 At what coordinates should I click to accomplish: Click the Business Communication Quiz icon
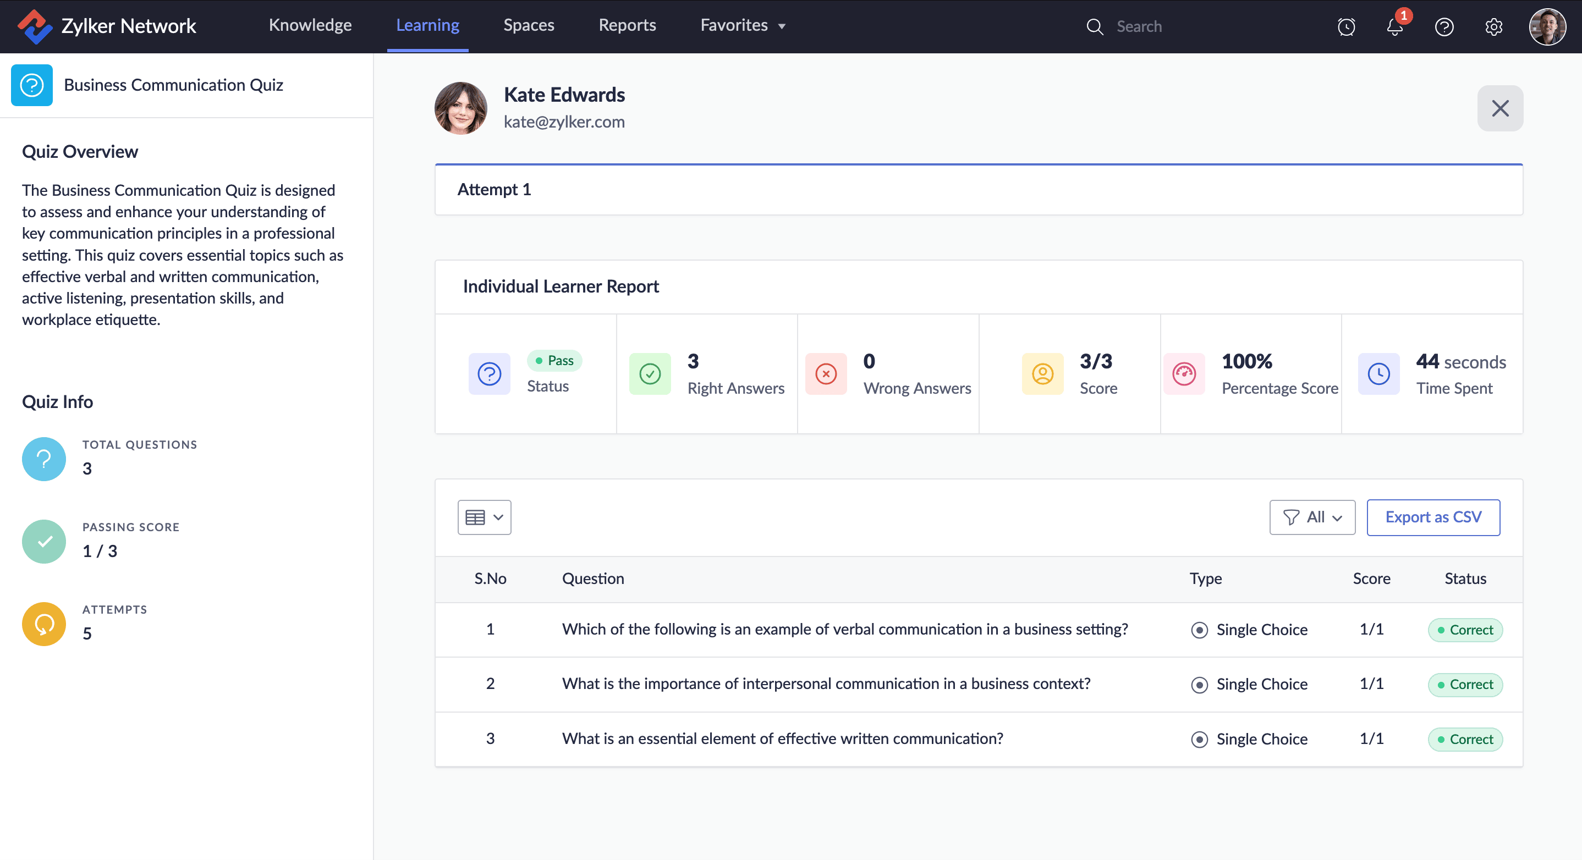(x=32, y=85)
